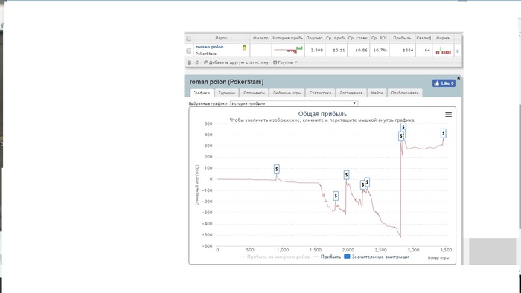Click the form bar-chart icon in player row
Viewport: 521px width, 293px height.
[444, 51]
